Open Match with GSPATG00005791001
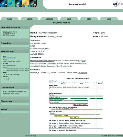 tap(15, 92)
